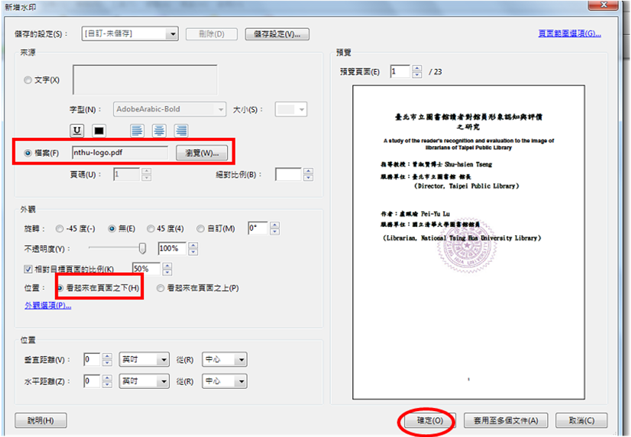Click the nthu-logo.pdf file name field
Screen dimensions: 631x437
(120, 153)
